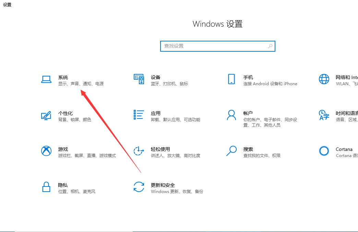
Task: Open the 设备 (Devices) settings icon
Action: click(x=139, y=79)
